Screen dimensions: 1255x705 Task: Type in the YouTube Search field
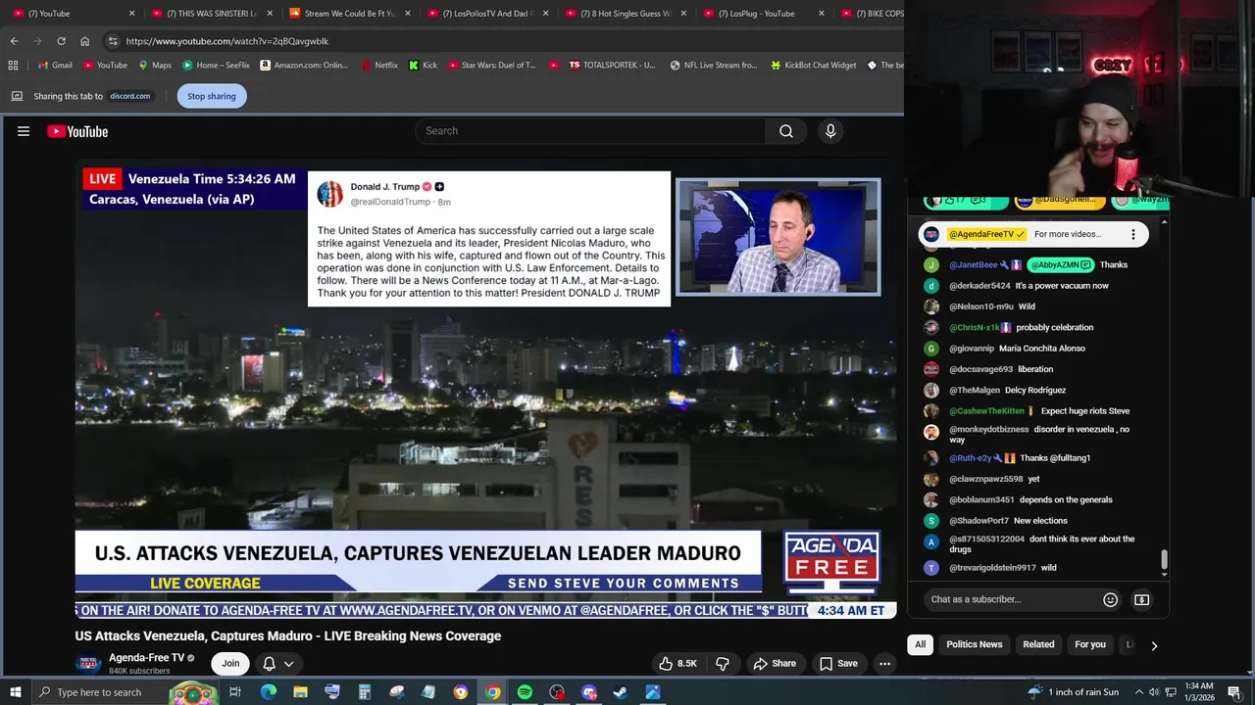tap(590, 131)
